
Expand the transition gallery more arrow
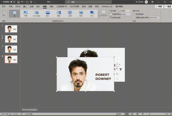(99, 16)
